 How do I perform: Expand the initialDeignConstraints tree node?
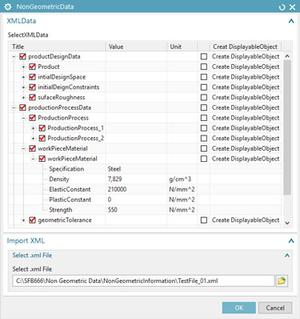[23, 87]
